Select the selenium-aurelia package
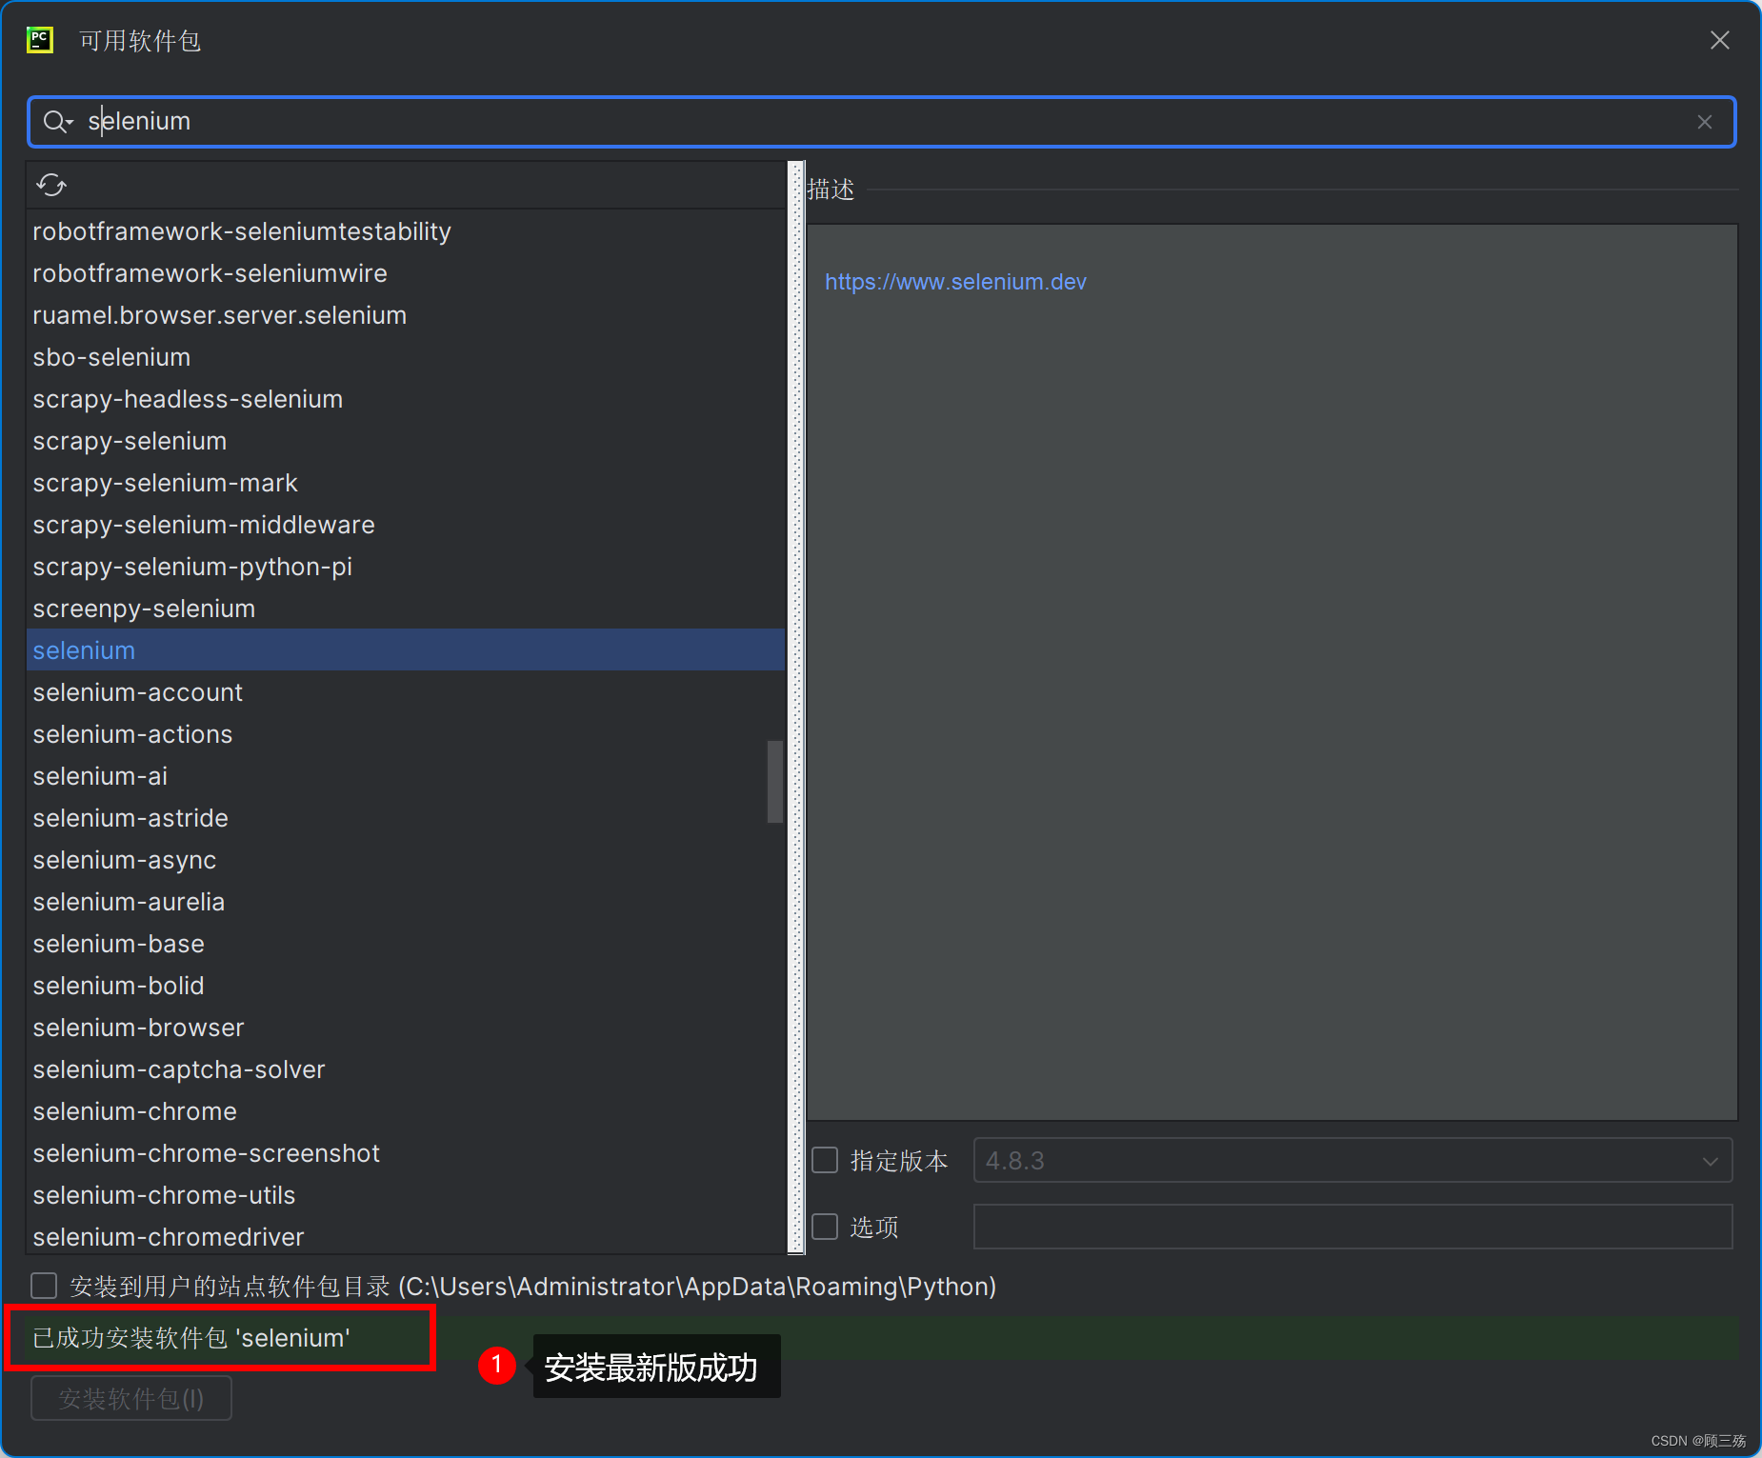 point(406,902)
